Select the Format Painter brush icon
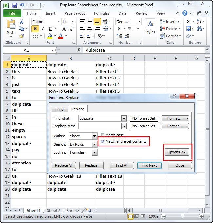213x223 pixels. [x=22, y=36]
